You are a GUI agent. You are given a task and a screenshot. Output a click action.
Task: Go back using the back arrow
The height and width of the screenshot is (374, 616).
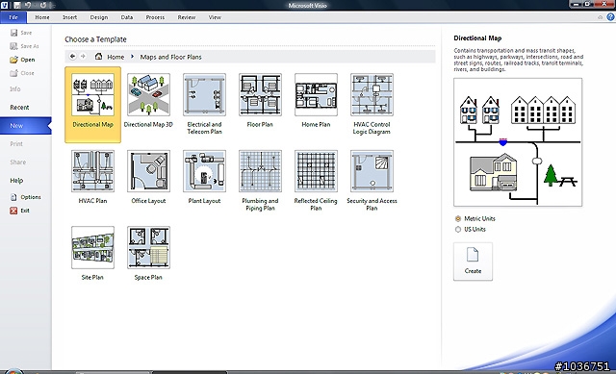73,57
